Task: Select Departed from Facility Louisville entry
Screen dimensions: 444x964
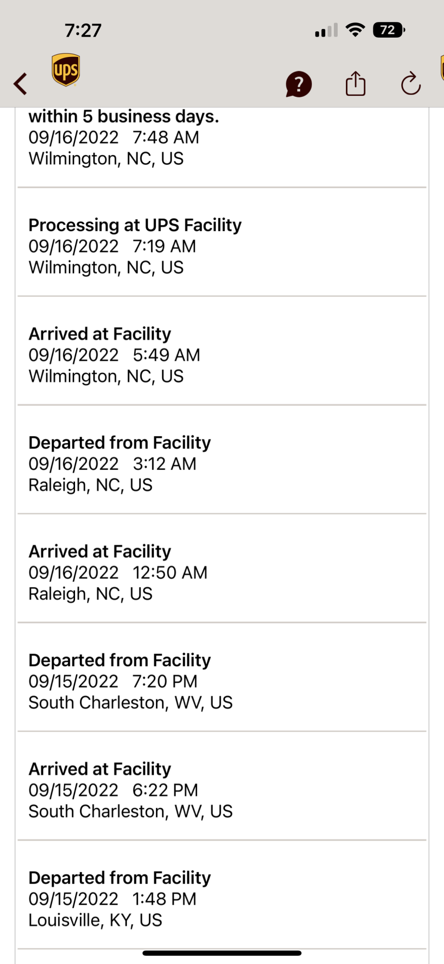Action: tap(222, 899)
